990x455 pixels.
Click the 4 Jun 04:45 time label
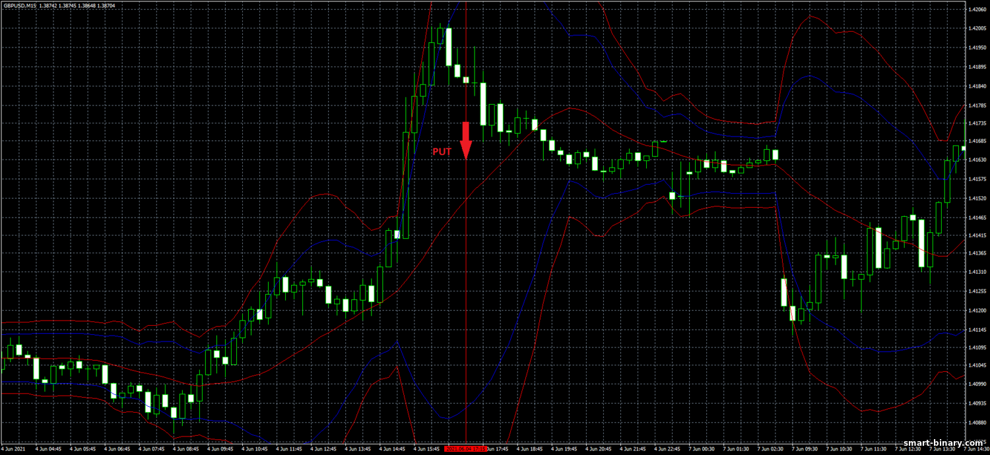(x=48, y=448)
